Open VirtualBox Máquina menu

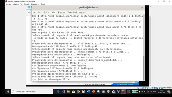pyautogui.click(x=16, y=4)
